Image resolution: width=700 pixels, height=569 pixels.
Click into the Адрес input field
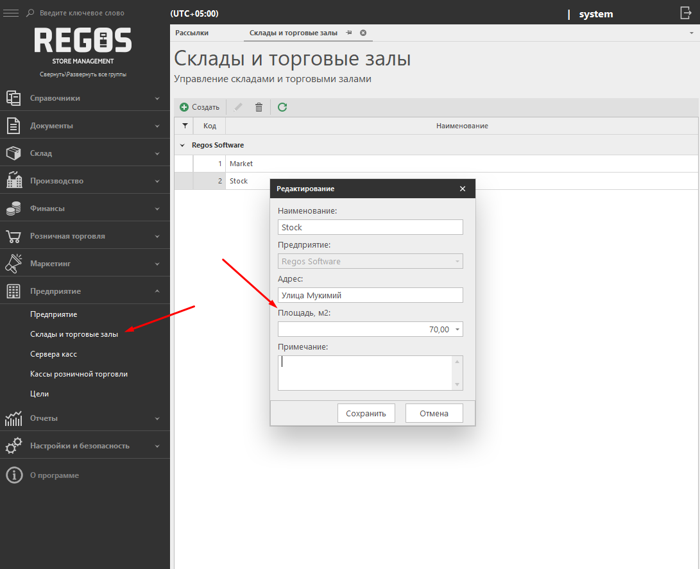(370, 295)
